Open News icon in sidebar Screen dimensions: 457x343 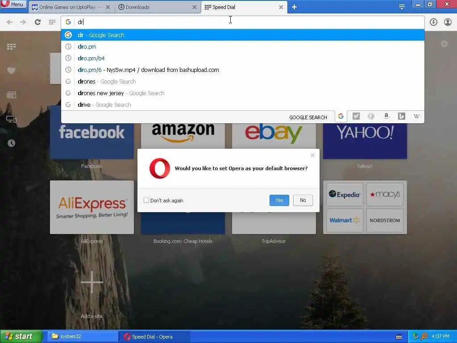(11, 95)
